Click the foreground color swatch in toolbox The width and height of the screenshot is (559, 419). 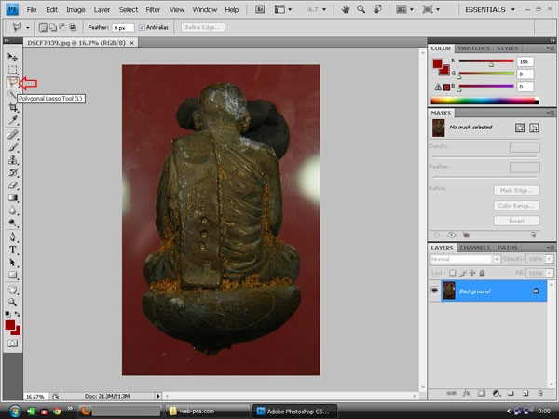(x=9, y=325)
